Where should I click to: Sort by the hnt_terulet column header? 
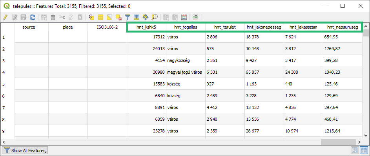[225, 27]
